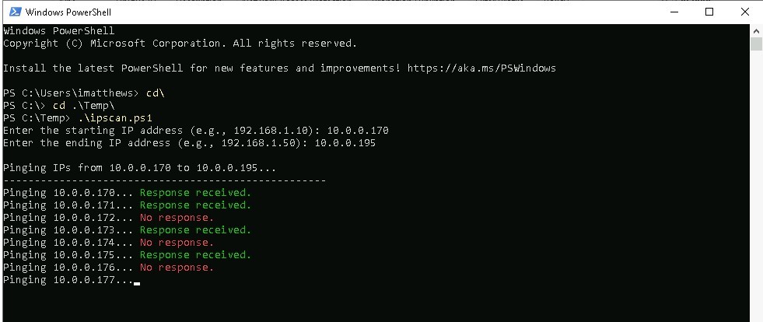This screenshot has height=322, width=763.
Task: Click "No response" for 10.0.0.172
Action: 176,218
